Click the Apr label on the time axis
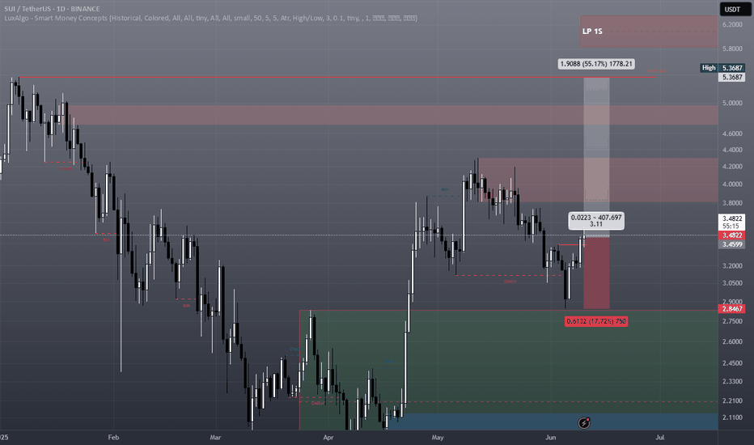The height and width of the screenshot is (445, 754). point(328,437)
